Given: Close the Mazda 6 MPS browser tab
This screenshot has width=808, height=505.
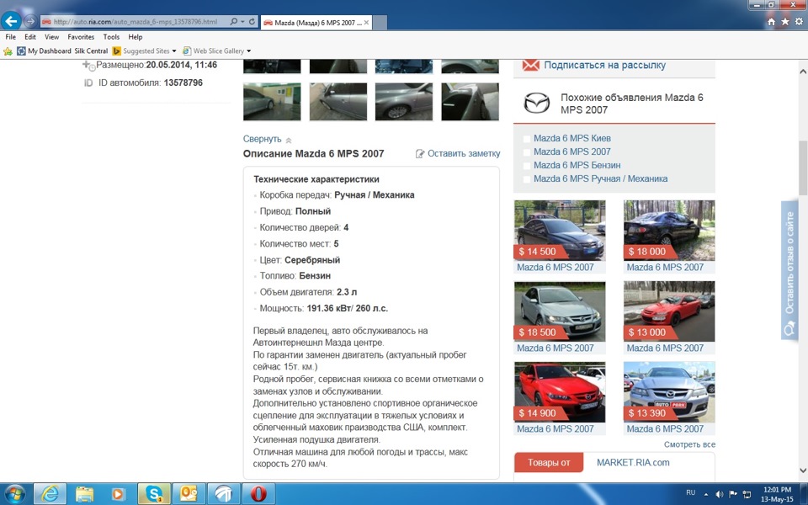Looking at the screenshot, I should (x=366, y=23).
